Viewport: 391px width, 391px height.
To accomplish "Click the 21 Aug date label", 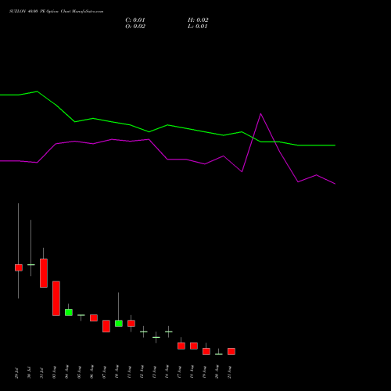I will click(x=230, y=372).
